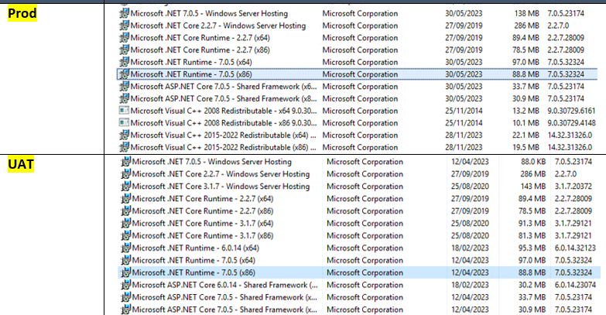Select the name 'Microsoft Visual C++ 2008 Redistributable - x64 9.0.30...'

224,111
